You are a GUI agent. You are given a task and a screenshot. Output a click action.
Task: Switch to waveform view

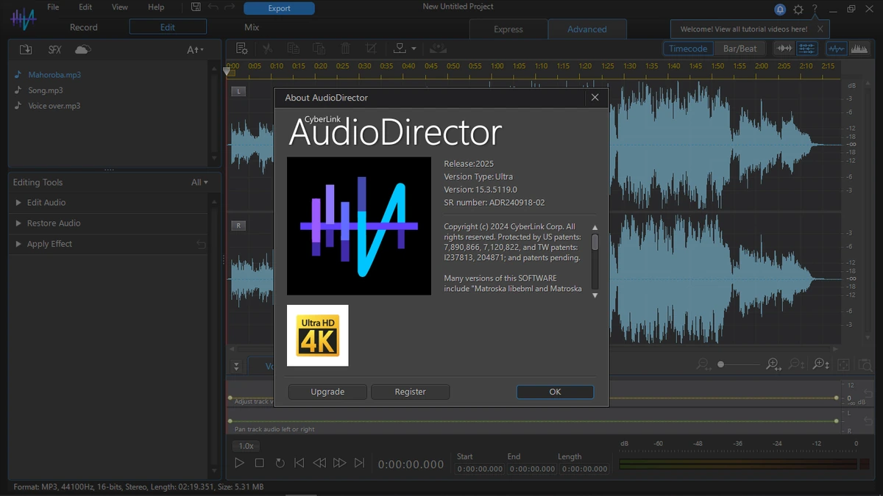coord(837,48)
